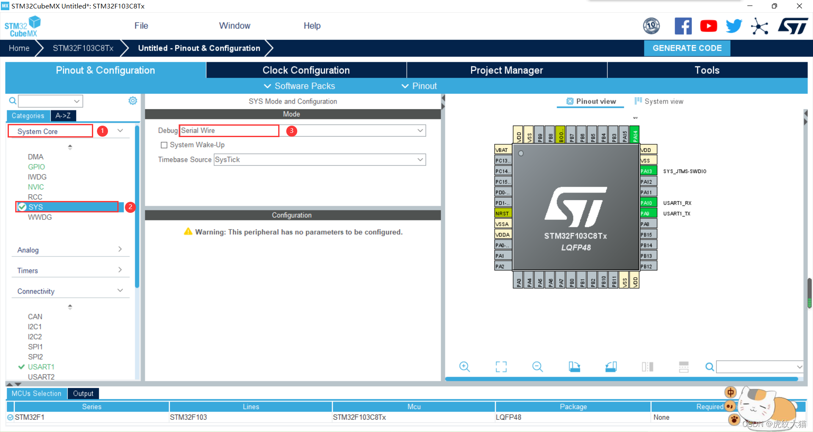Click the ST community network icon
Screen dimensions: 813x432
760,26
